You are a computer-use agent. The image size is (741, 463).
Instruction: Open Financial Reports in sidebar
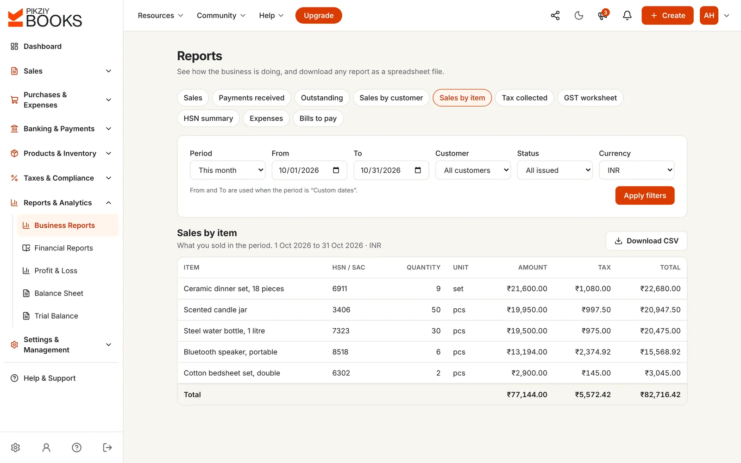(68, 248)
